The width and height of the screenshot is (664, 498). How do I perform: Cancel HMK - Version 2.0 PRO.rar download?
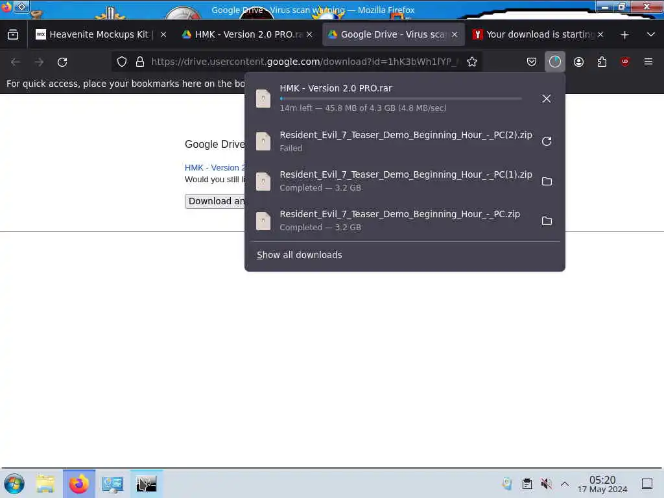click(546, 99)
